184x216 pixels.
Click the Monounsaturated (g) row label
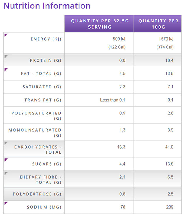pyautogui.click(x=35, y=133)
